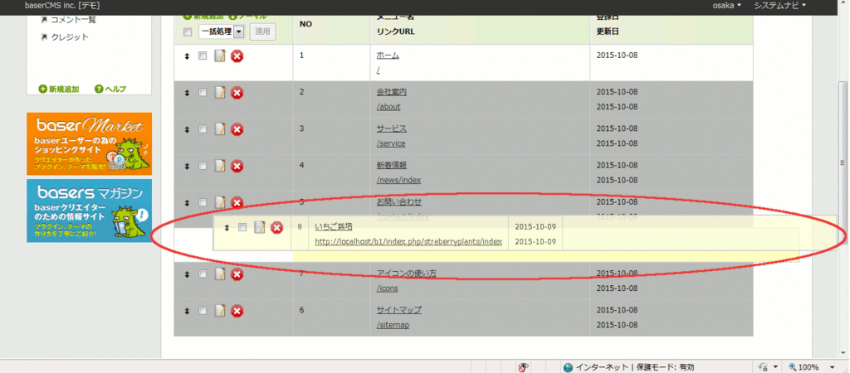
Task: Click the popup blocker status bar icon
Action: 524,367
